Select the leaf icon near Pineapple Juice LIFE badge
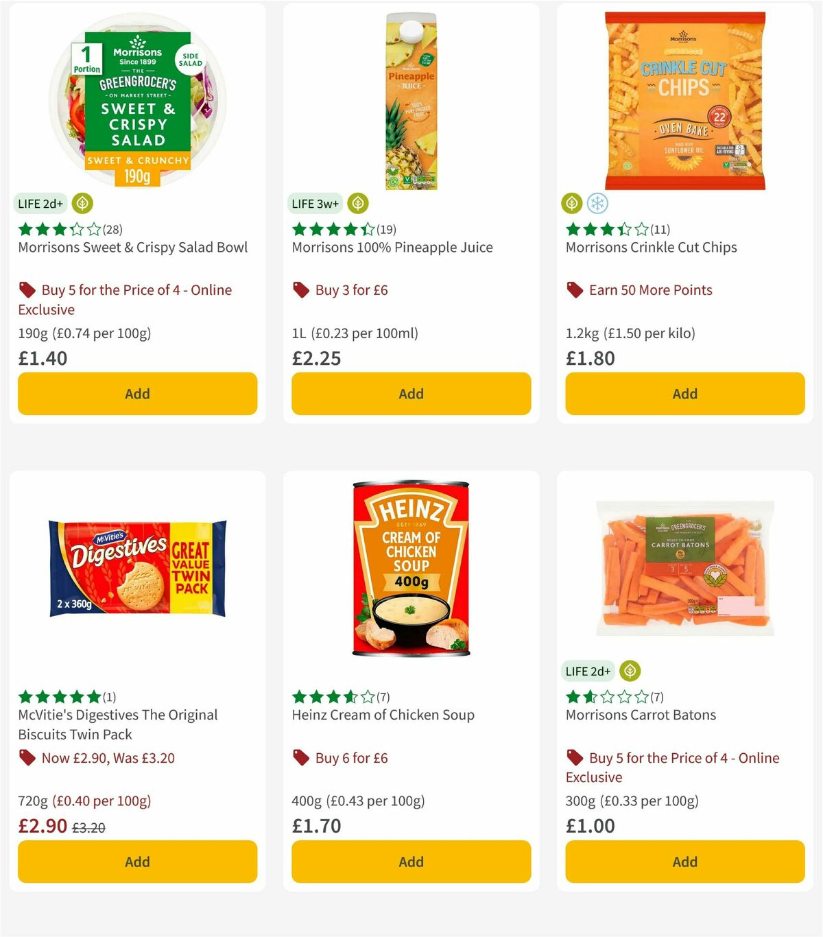The image size is (823, 937). click(357, 204)
